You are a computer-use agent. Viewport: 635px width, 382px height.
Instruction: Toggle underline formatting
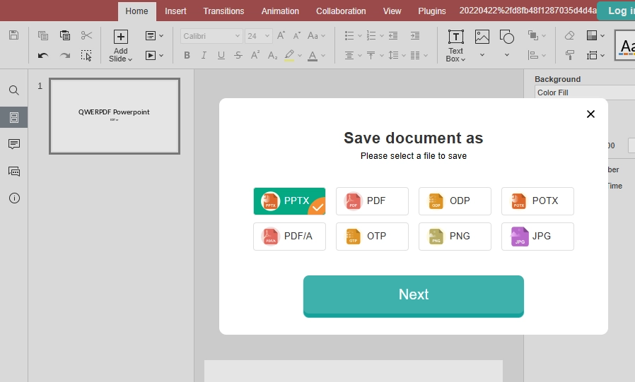click(221, 55)
